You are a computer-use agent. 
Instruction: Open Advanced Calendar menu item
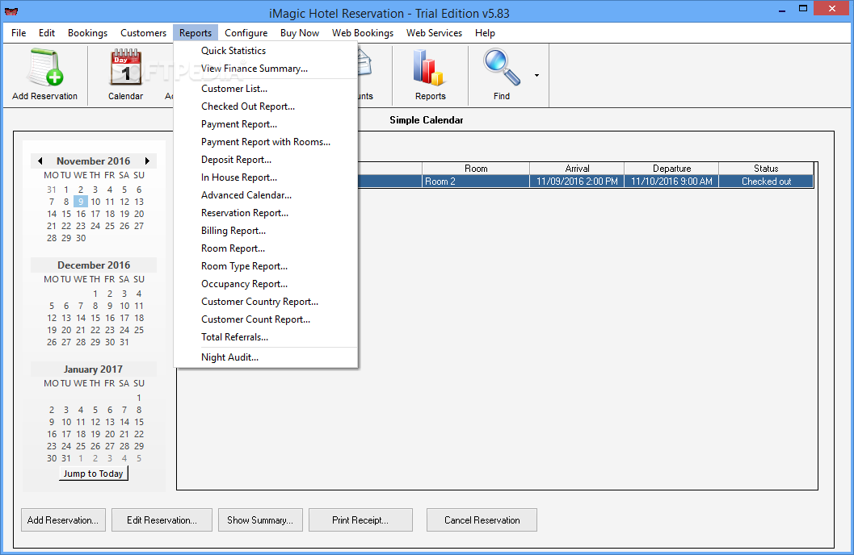(266, 195)
